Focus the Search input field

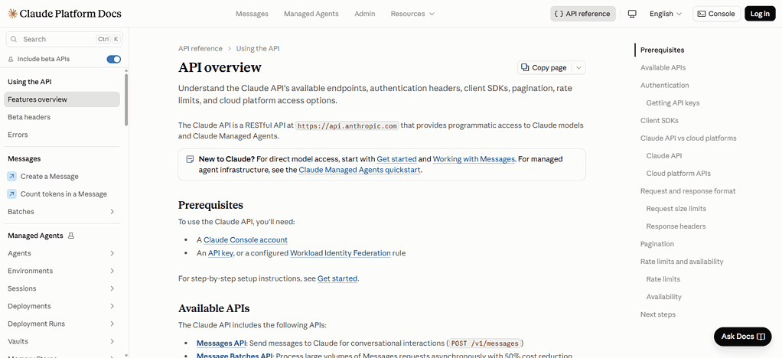point(64,39)
